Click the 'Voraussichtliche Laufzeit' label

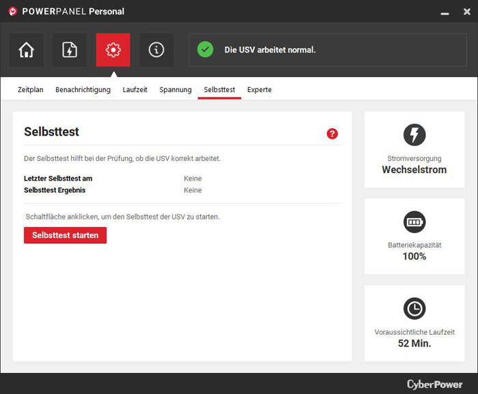(x=414, y=332)
